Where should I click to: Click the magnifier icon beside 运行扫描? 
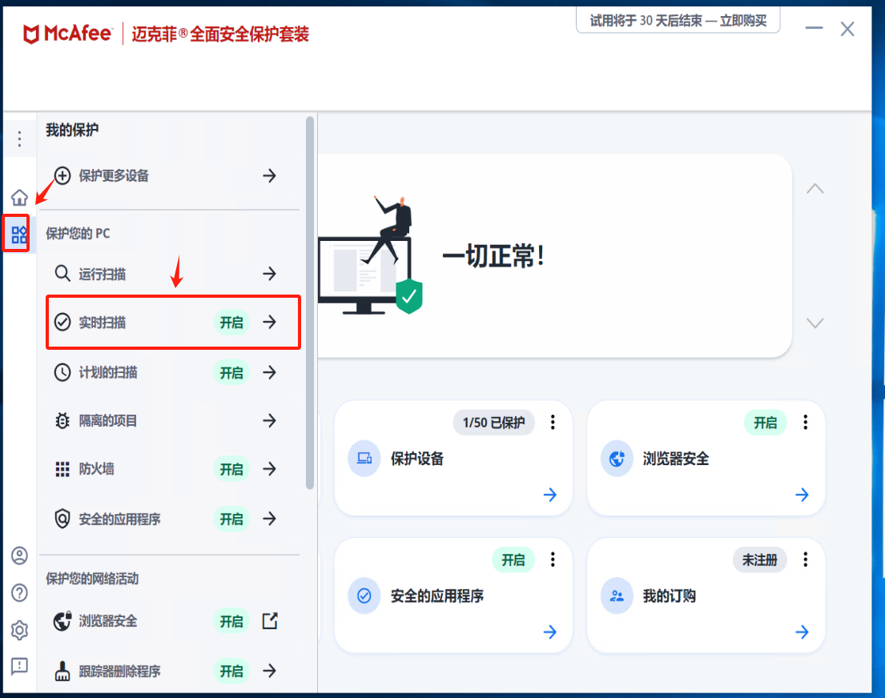(62, 274)
